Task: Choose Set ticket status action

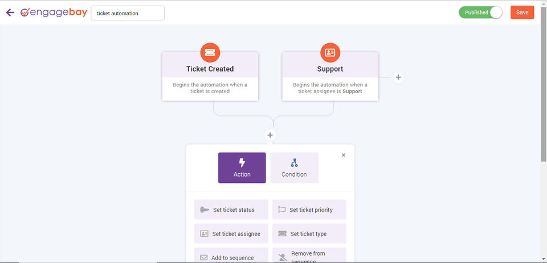Action: [x=231, y=210]
